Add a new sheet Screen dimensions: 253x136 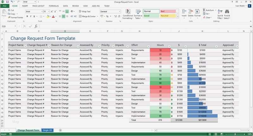tap(60, 130)
